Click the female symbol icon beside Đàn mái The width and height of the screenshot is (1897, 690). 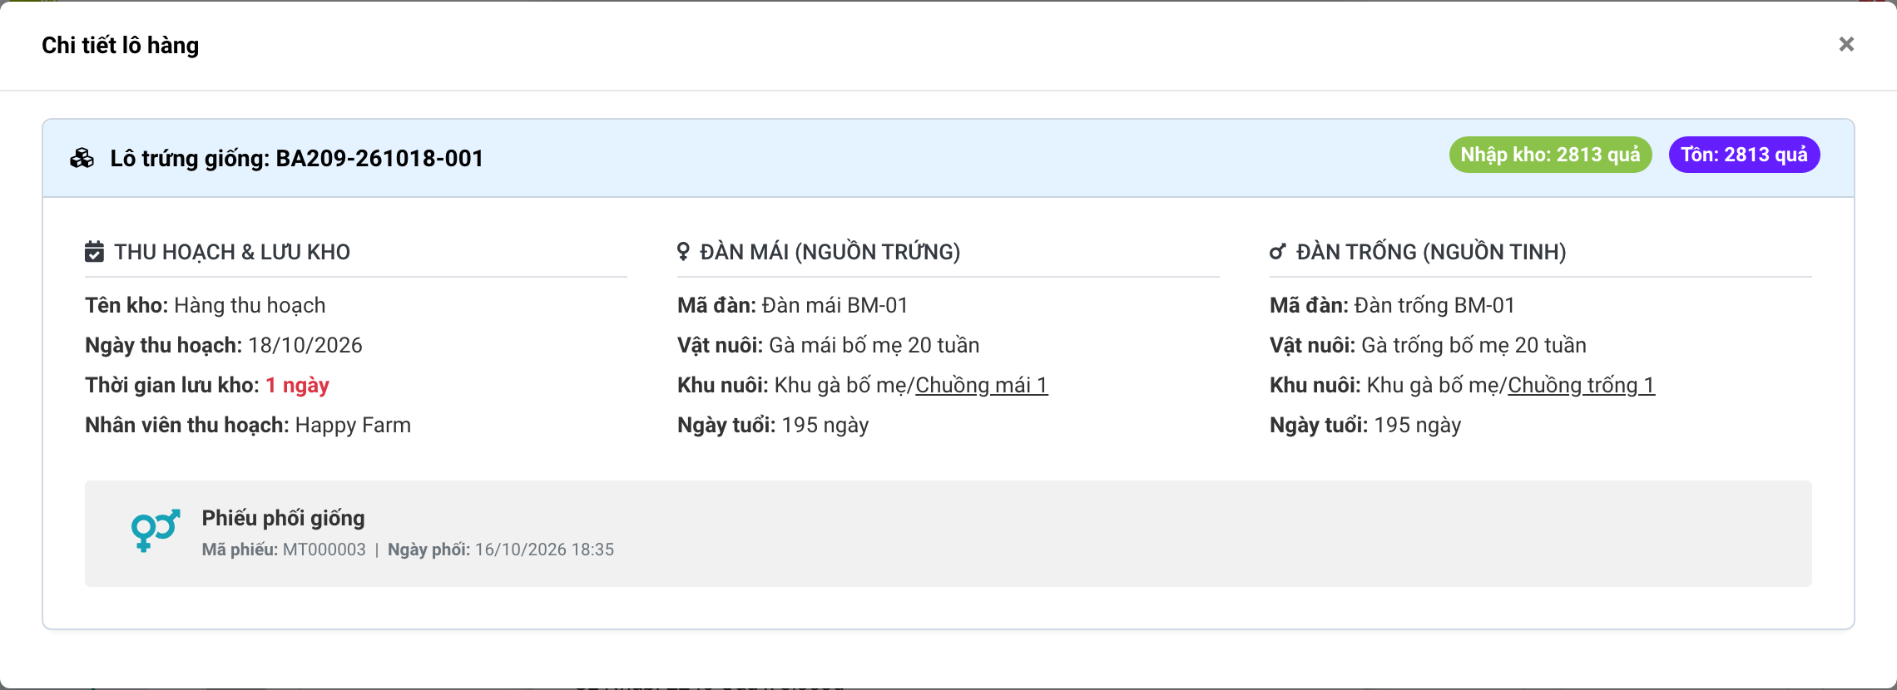tap(683, 251)
